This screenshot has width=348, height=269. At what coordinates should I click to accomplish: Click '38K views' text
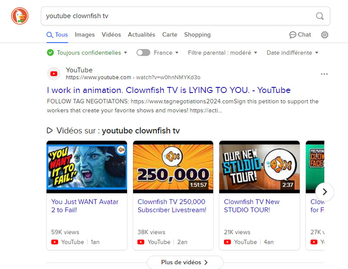151,232
